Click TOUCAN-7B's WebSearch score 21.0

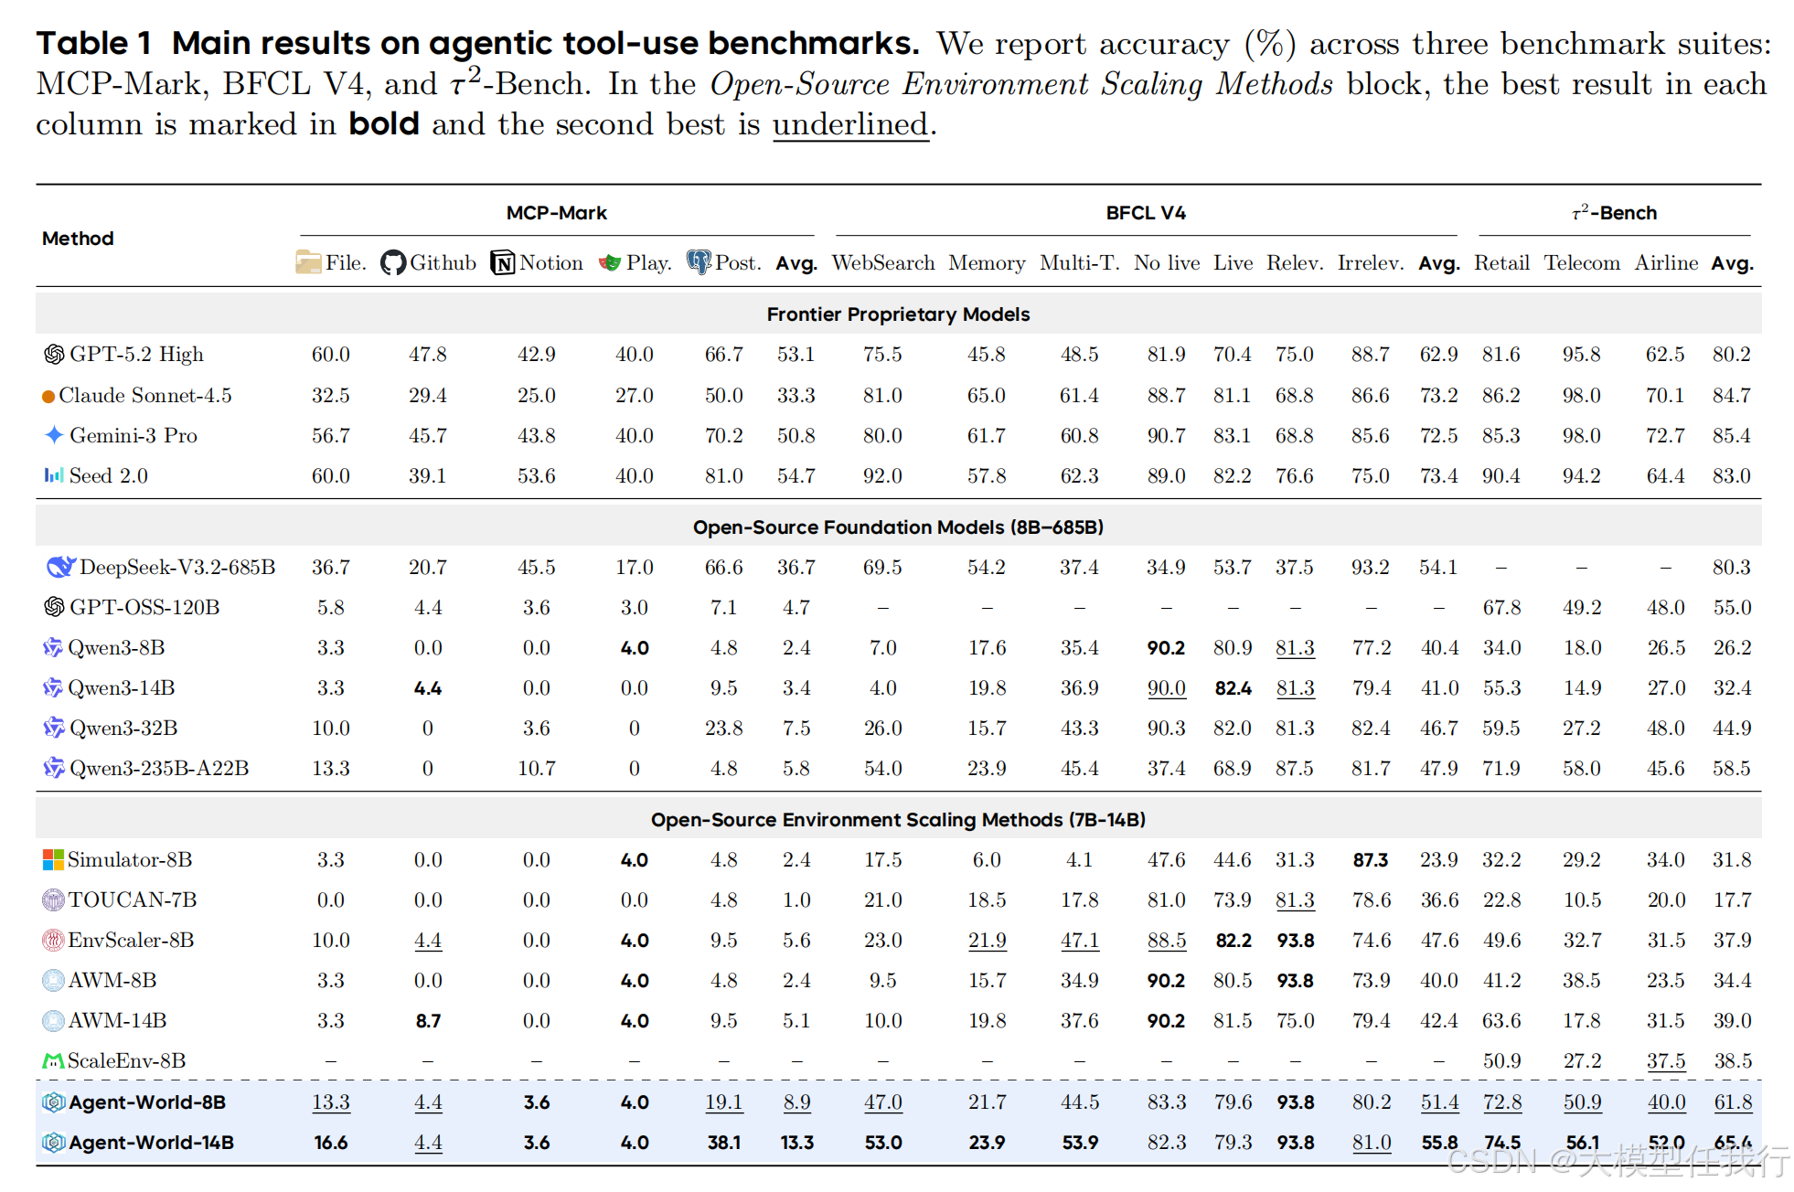882,900
